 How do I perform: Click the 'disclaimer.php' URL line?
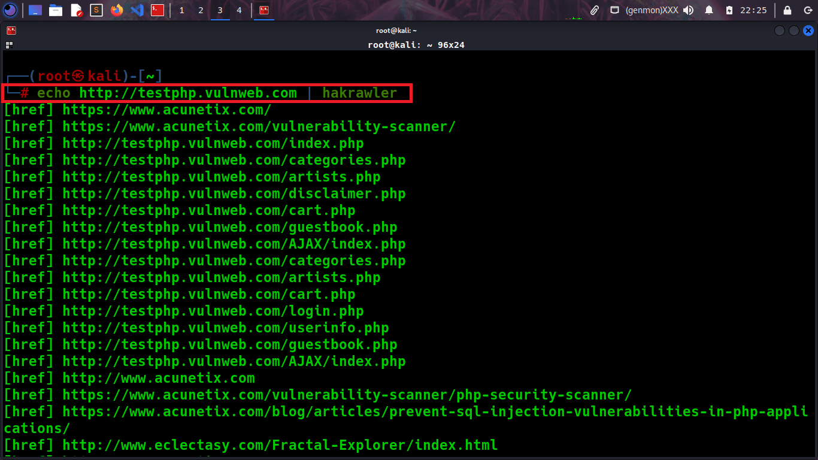tap(205, 193)
